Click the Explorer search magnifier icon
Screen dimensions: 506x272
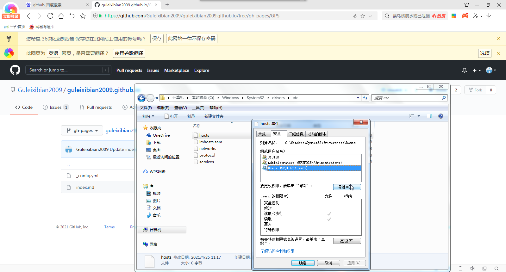[x=444, y=98]
